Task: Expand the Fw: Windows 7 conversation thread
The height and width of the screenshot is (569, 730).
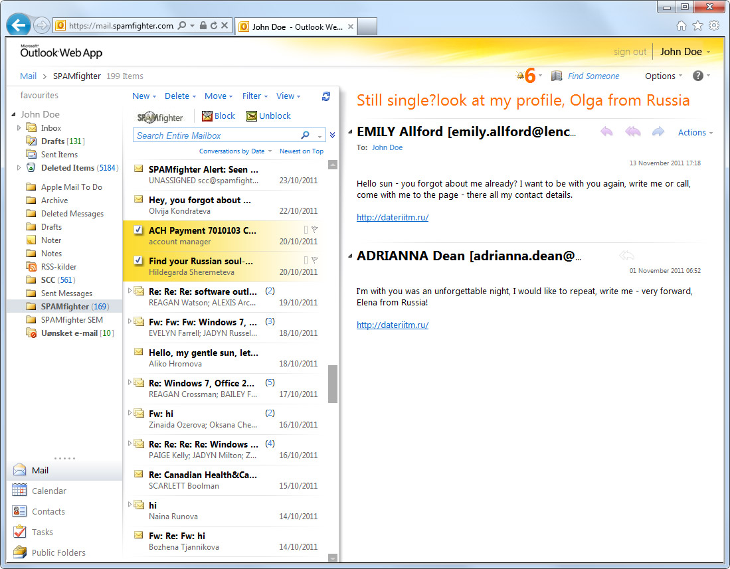Action: coord(130,321)
